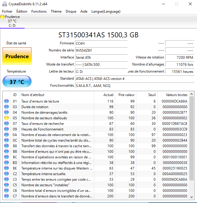Click the blue status icon for attribute BE
Image resolution: width=197 pixels, height=203 pixels.
point(6,168)
